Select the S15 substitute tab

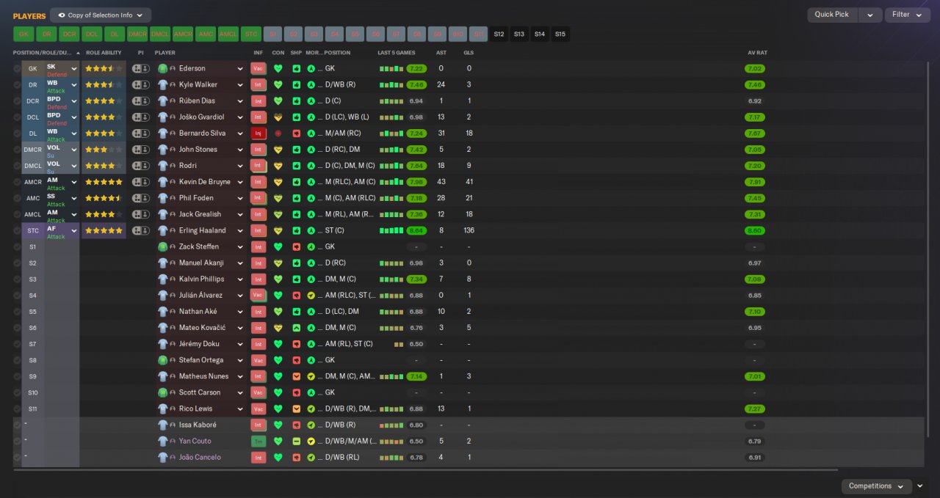(x=560, y=34)
